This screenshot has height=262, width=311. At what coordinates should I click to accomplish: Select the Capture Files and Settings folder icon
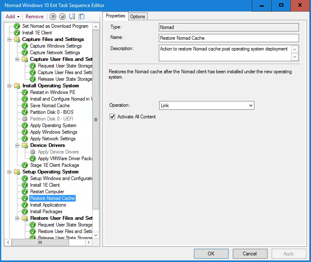(17, 39)
